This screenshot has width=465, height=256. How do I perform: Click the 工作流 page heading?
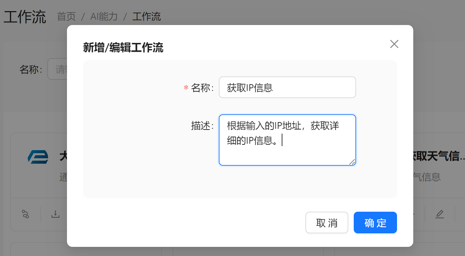click(x=24, y=16)
